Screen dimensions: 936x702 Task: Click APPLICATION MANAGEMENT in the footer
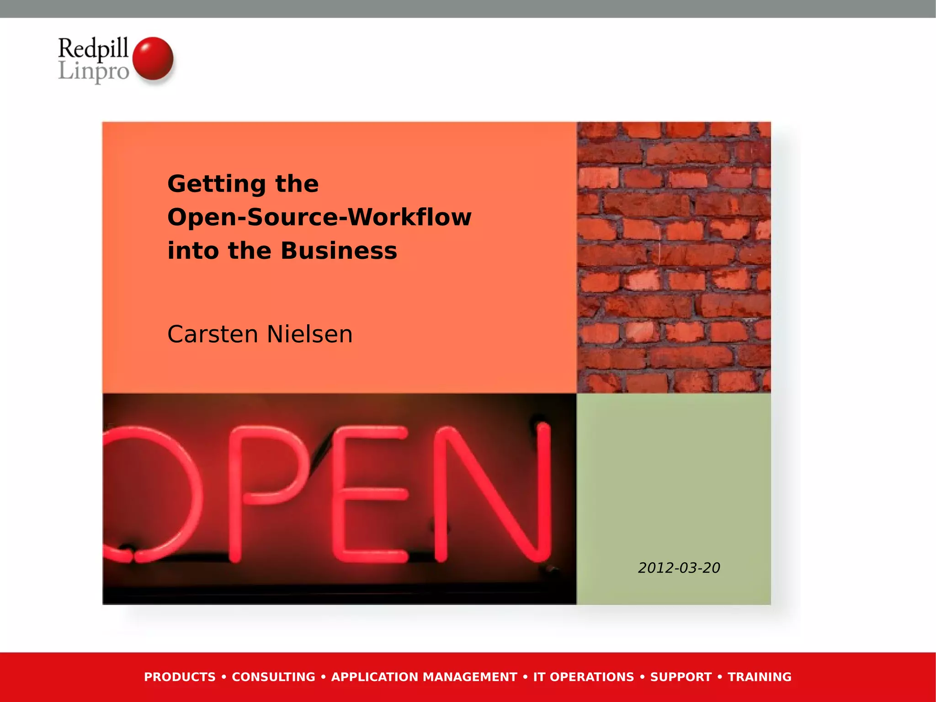[x=424, y=677]
